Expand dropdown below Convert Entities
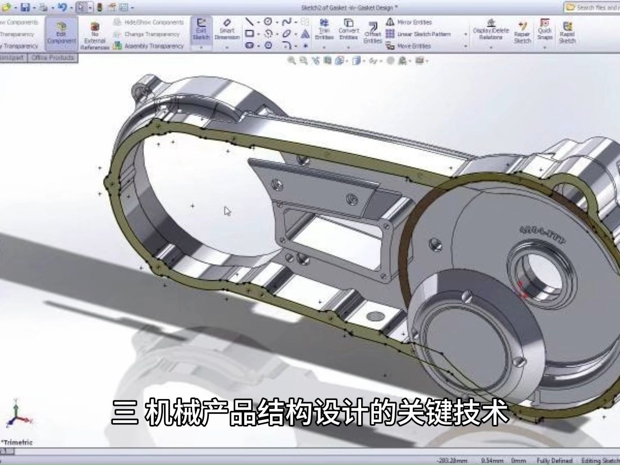Screen dimensions: 620x465 pos(348,47)
